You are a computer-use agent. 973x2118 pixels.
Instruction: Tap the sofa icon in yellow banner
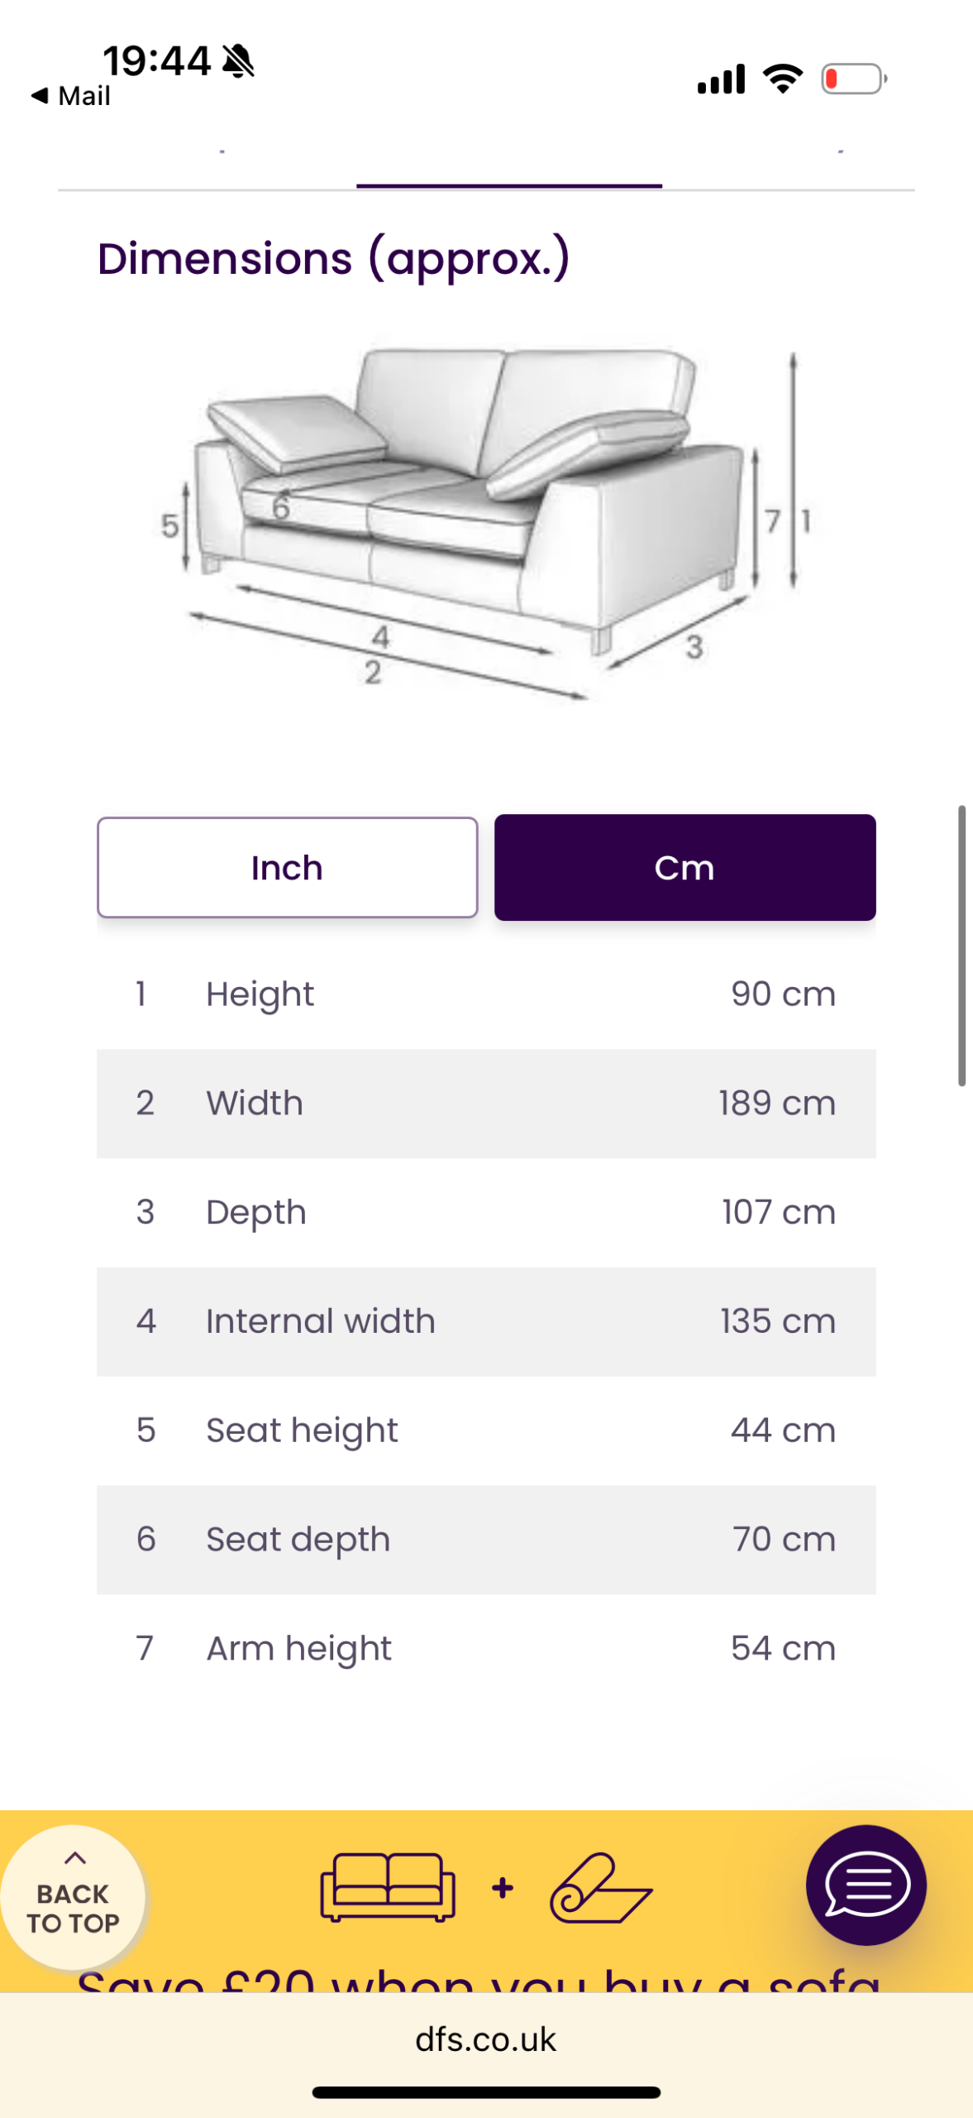[388, 1886]
